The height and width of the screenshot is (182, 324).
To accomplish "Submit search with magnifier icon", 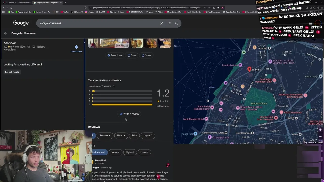I will (x=176, y=23).
